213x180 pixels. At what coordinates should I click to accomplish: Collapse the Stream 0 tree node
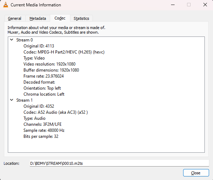click(12, 40)
